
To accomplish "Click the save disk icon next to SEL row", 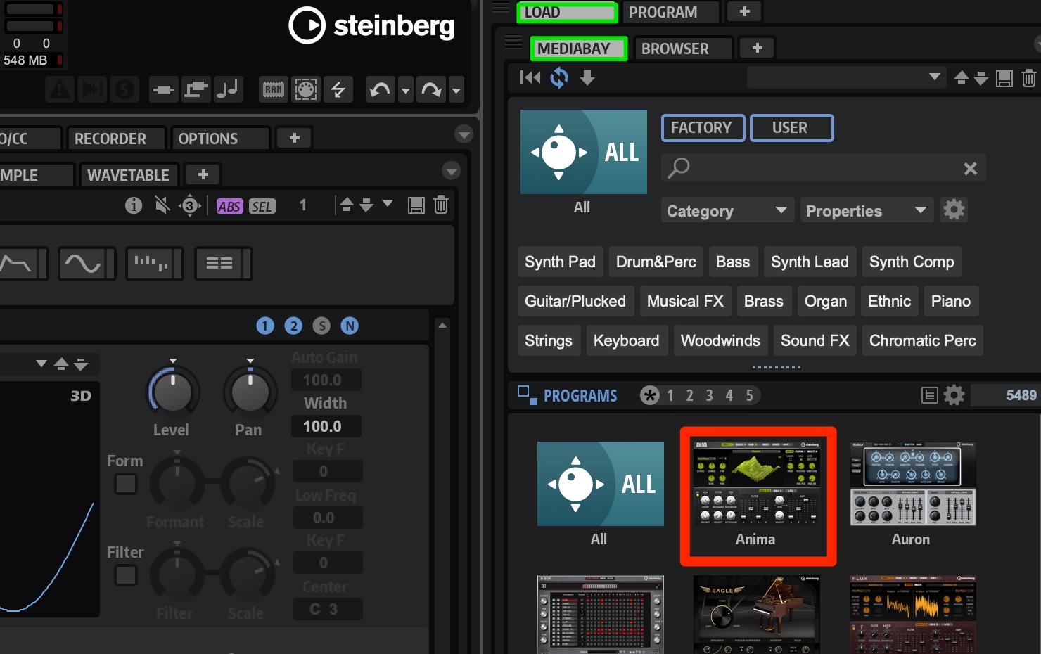I will tap(416, 205).
